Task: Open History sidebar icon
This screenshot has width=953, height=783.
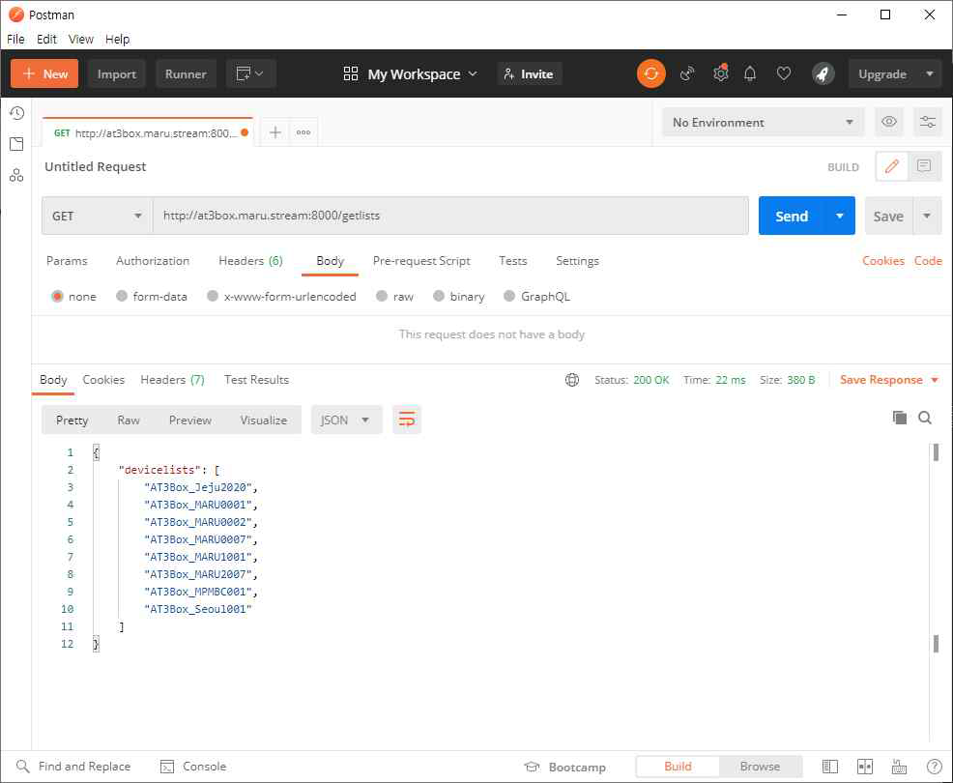Action: coord(17,113)
